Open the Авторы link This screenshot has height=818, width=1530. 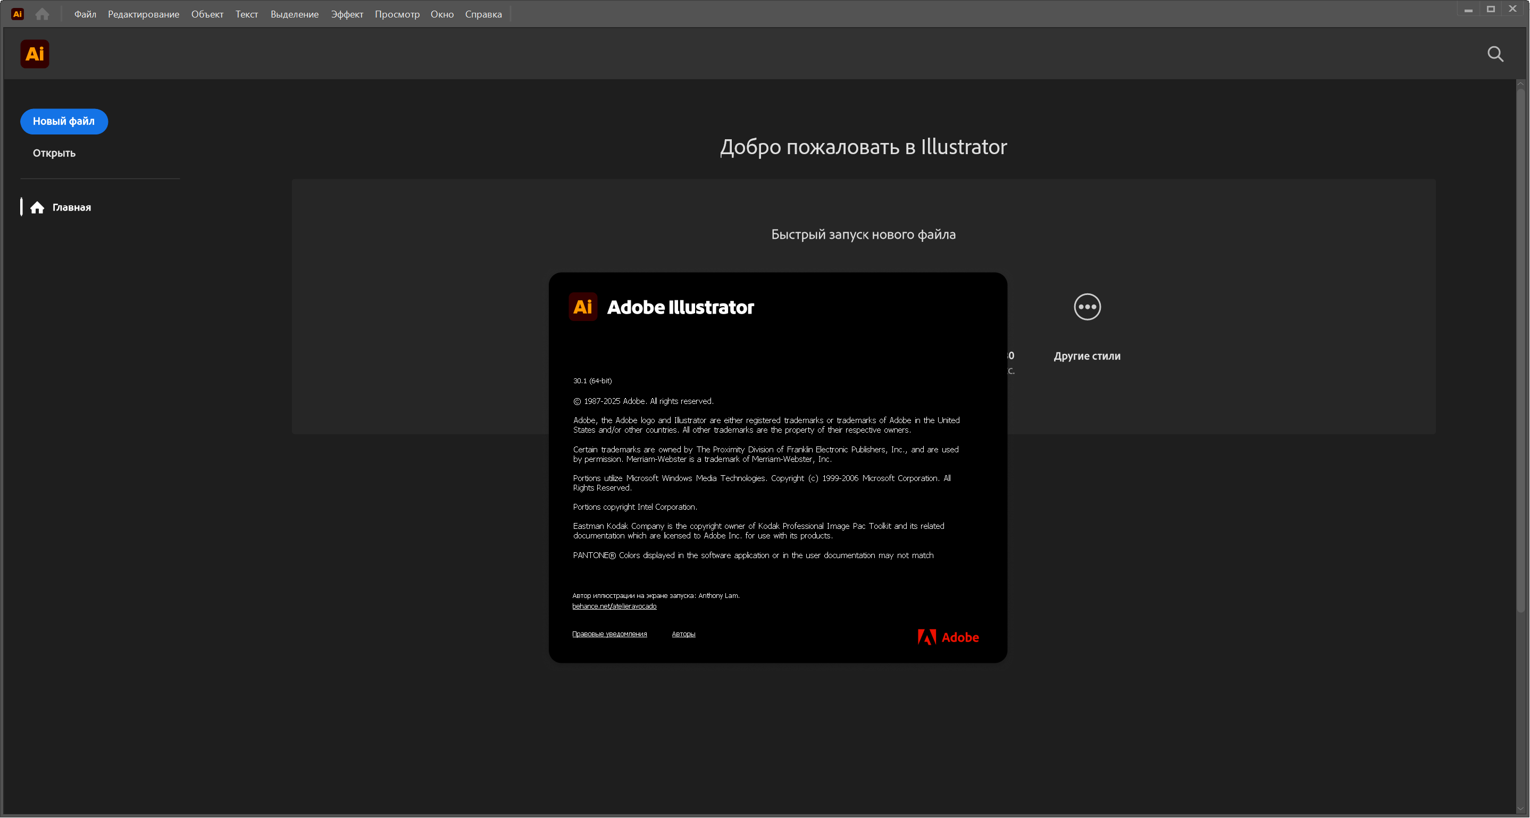tap(683, 634)
